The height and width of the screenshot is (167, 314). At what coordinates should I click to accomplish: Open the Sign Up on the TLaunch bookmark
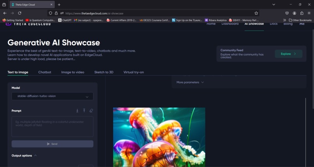tap(187, 20)
